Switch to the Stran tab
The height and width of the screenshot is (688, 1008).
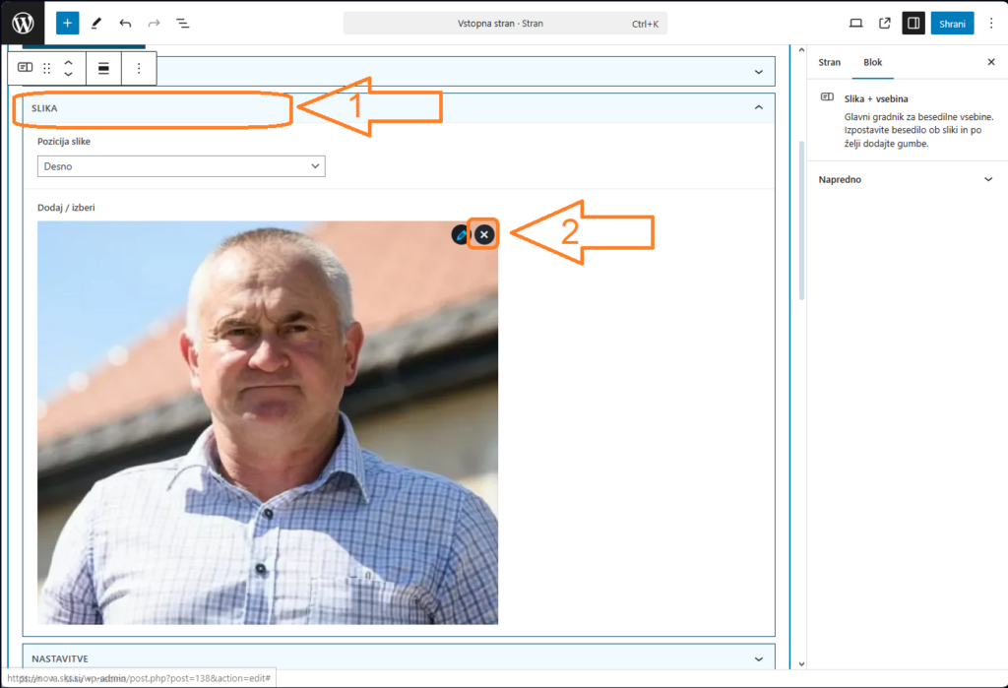(x=830, y=62)
